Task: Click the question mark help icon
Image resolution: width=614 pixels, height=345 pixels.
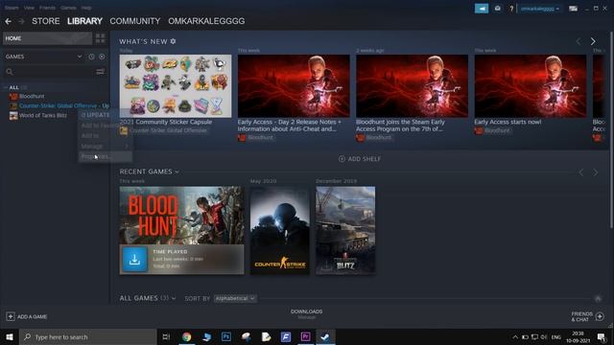Action: [x=511, y=9]
